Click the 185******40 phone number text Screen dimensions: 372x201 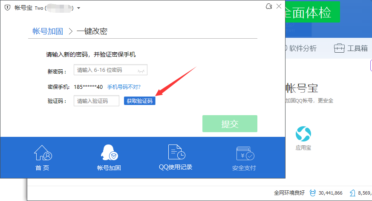(x=88, y=87)
